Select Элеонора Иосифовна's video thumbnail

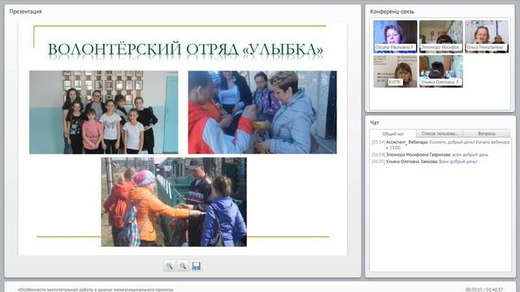point(440,36)
